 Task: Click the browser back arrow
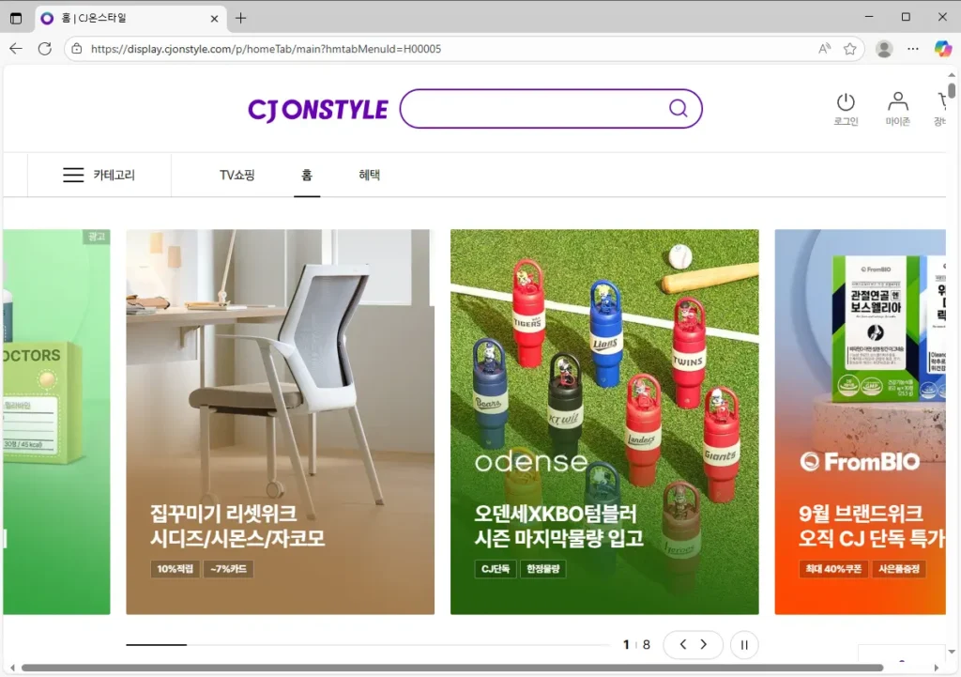[16, 49]
